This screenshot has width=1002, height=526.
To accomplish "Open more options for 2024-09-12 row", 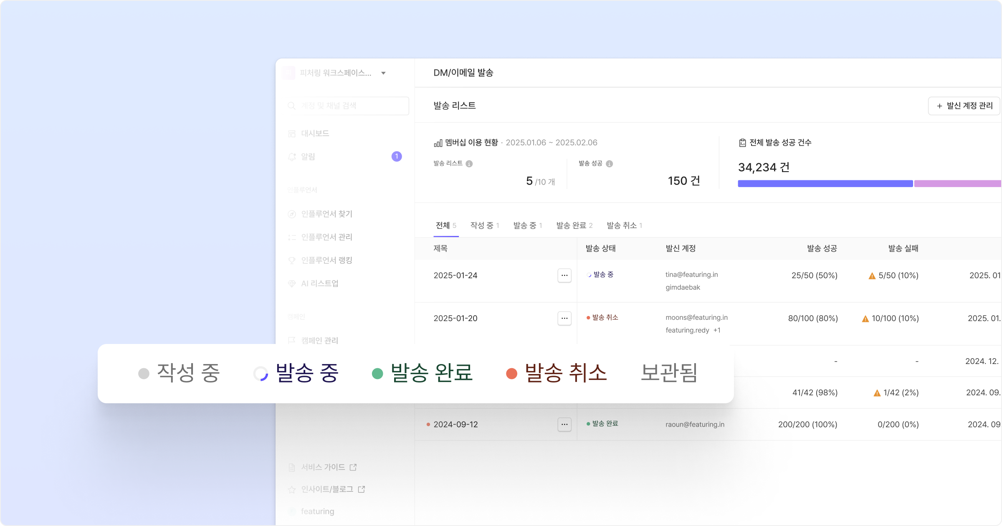I will pyautogui.click(x=564, y=425).
